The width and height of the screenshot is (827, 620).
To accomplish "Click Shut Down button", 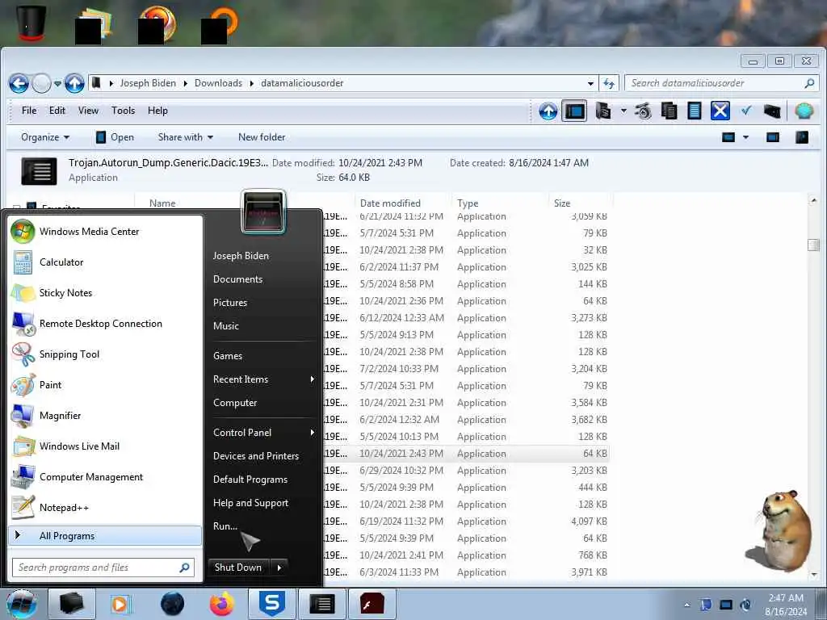I will pyautogui.click(x=238, y=568).
